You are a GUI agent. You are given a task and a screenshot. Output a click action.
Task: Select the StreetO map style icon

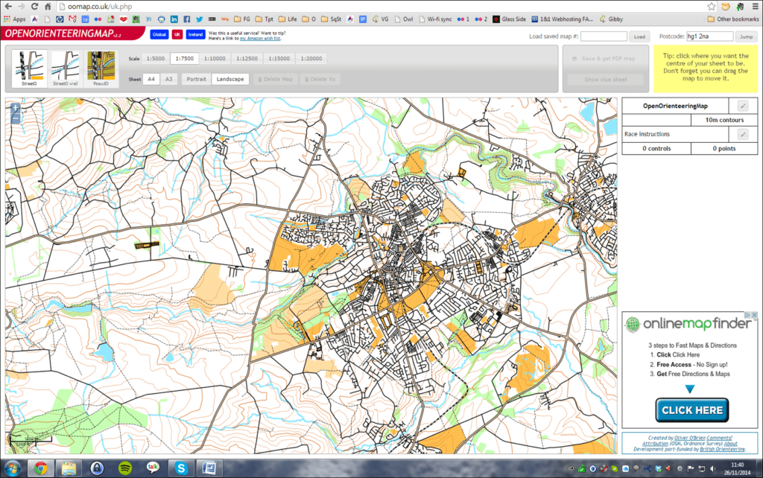31,67
